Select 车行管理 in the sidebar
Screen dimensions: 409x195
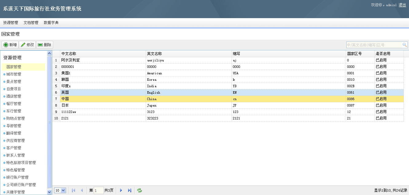[14, 111]
